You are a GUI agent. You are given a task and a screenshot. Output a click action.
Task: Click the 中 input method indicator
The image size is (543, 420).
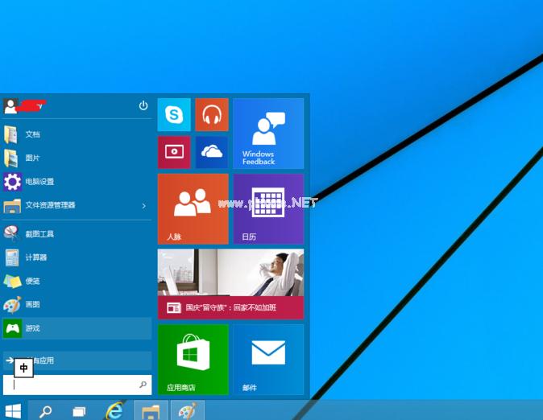[x=24, y=368]
